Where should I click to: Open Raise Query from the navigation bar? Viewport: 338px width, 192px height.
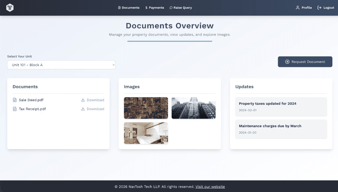point(181,7)
